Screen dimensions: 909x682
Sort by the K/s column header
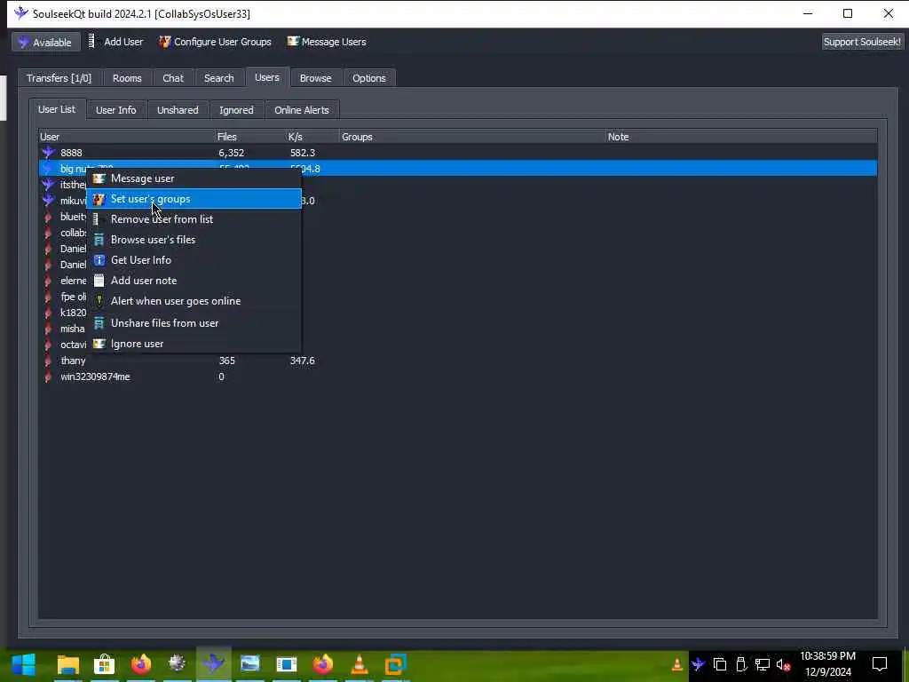coord(313,137)
